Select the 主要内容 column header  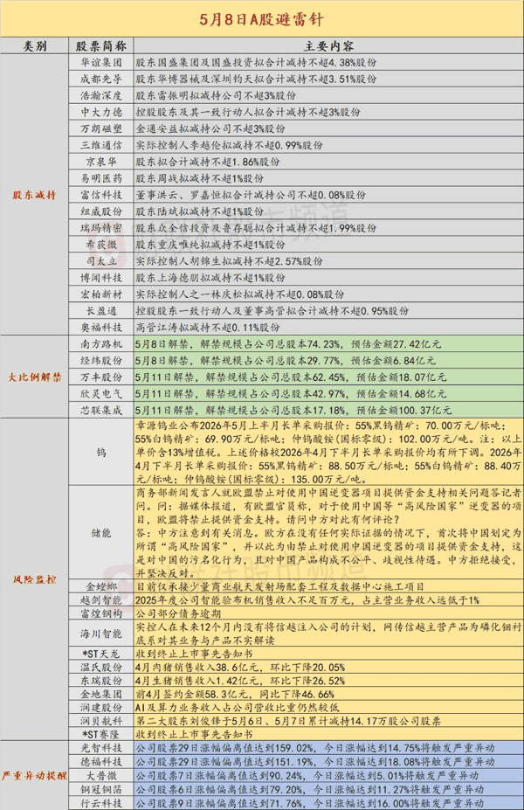[x=328, y=46]
